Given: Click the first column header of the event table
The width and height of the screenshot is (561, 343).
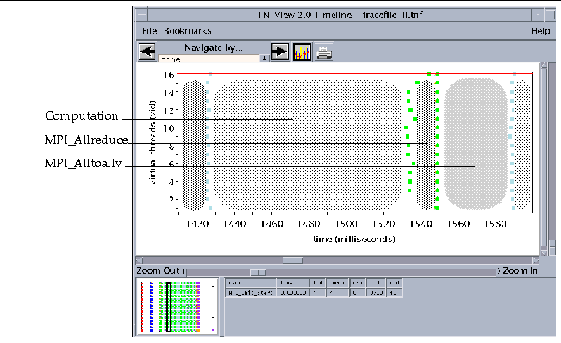Looking at the screenshot, I should [251, 283].
